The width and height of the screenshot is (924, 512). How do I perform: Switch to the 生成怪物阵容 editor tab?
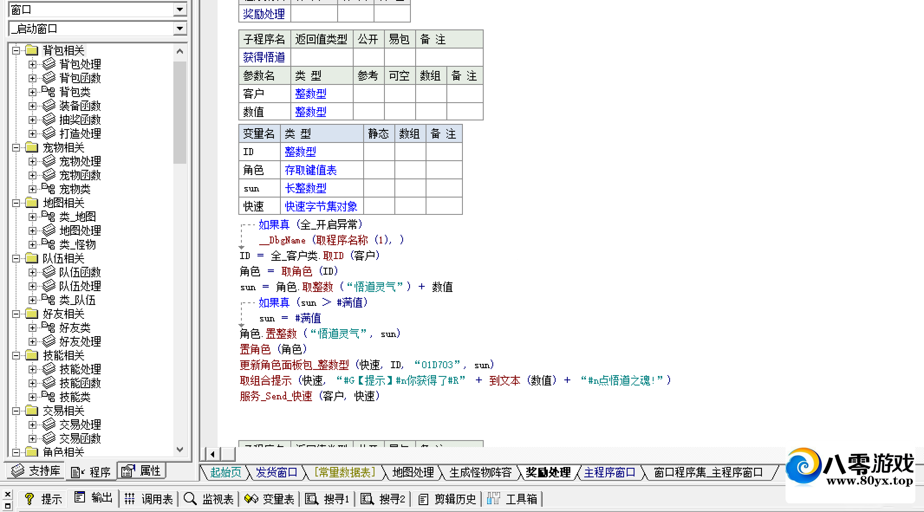tap(480, 472)
